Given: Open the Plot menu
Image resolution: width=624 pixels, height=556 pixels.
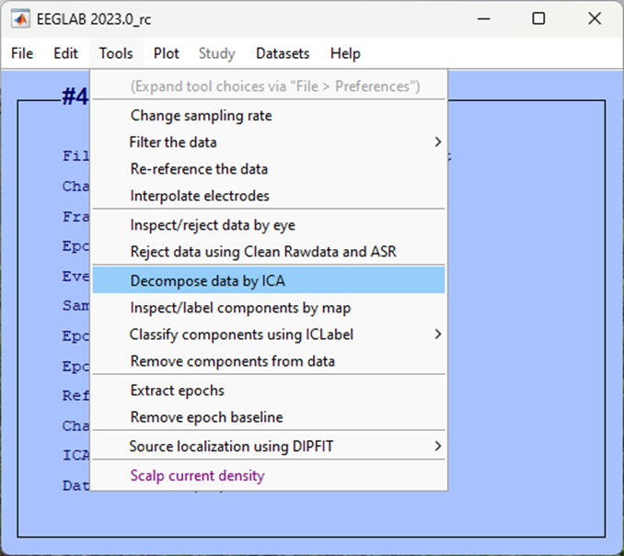Looking at the screenshot, I should click(167, 53).
